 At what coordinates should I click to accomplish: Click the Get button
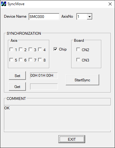point(17,86)
